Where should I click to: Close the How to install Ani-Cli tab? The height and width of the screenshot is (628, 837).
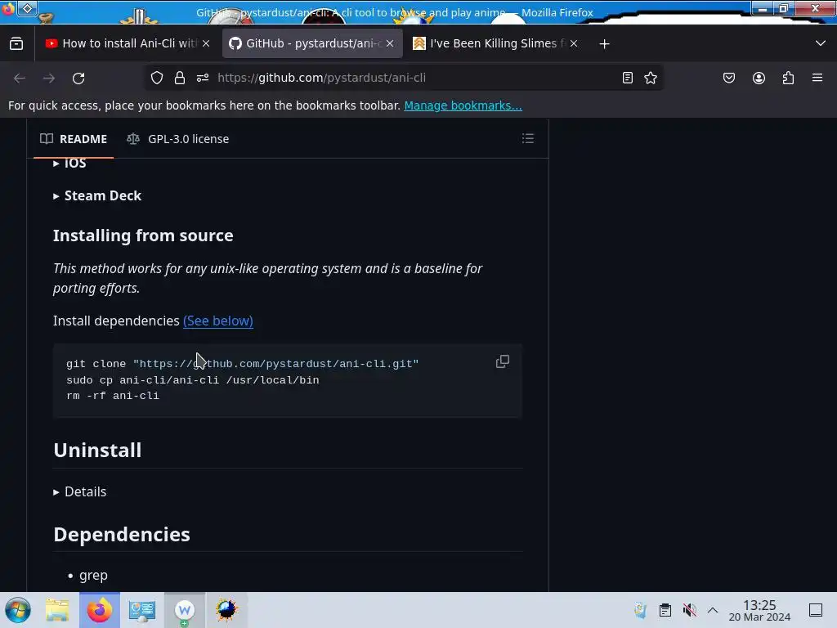[x=206, y=44]
